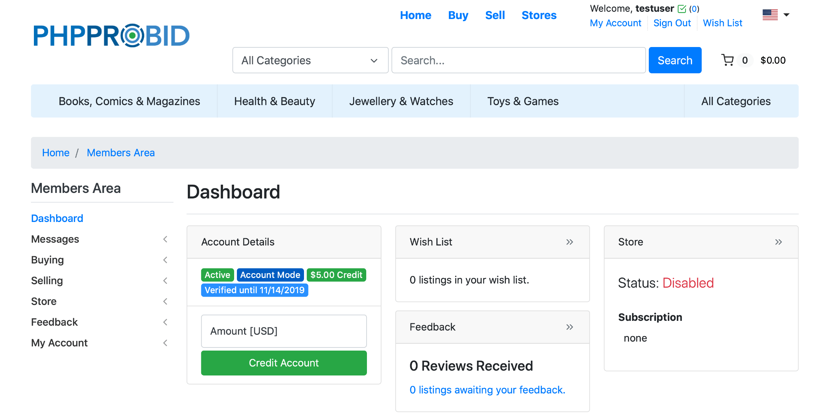
Task: Click the PHPProBid logo
Action: pos(111,36)
